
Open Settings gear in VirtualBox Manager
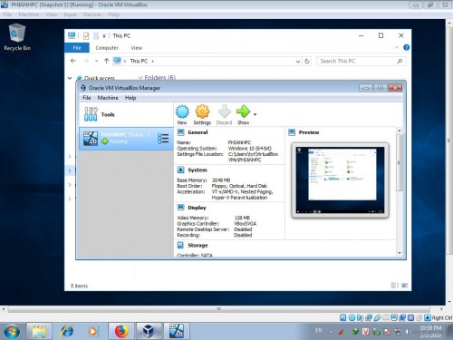[202, 115]
